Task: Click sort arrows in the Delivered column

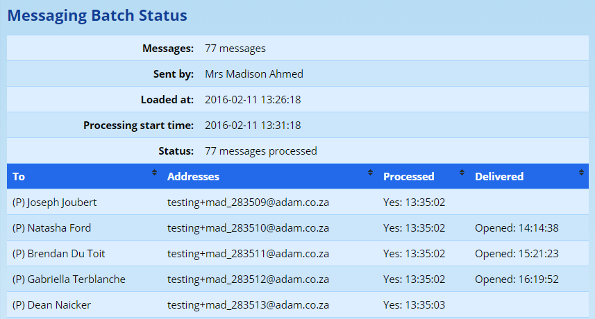Action: 581,173
